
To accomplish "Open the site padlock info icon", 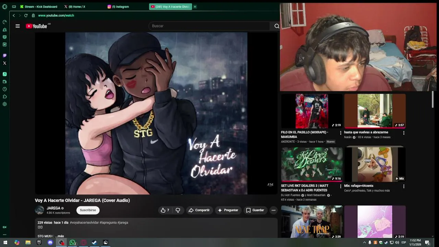I will tap(33, 15).
